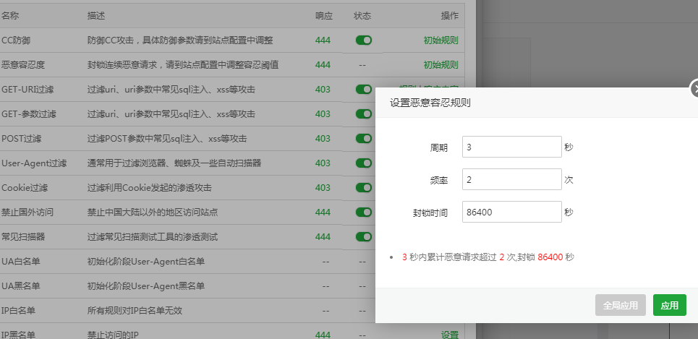Click the 周期 seconds input field
698x339 pixels.
tap(512, 147)
